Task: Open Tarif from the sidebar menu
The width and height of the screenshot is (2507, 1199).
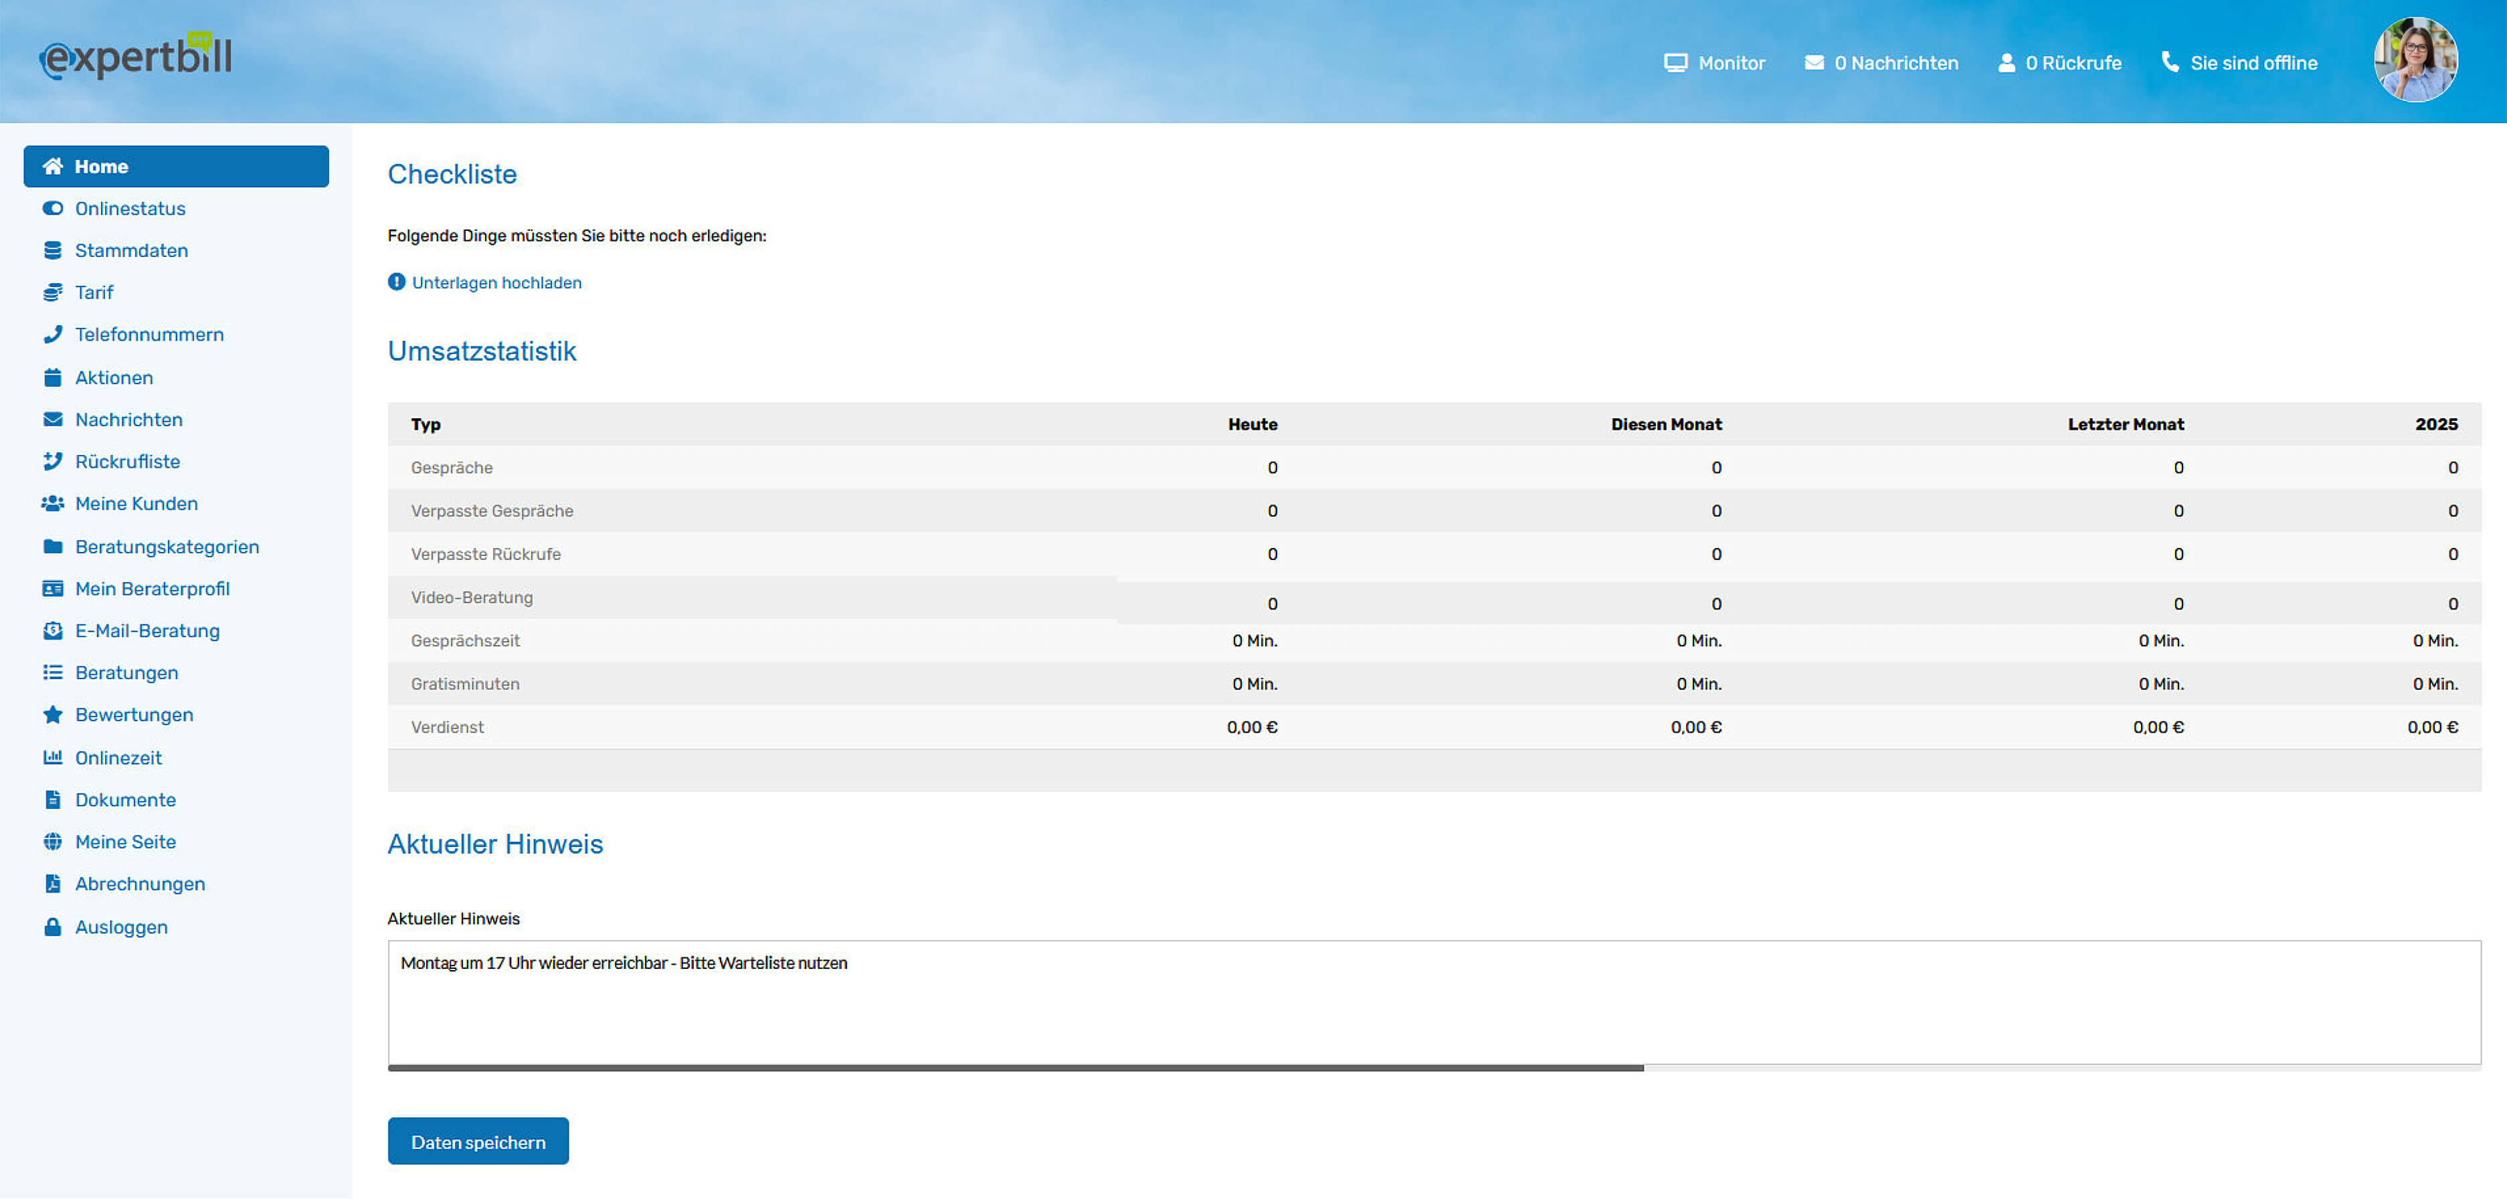Action: (x=94, y=292)
